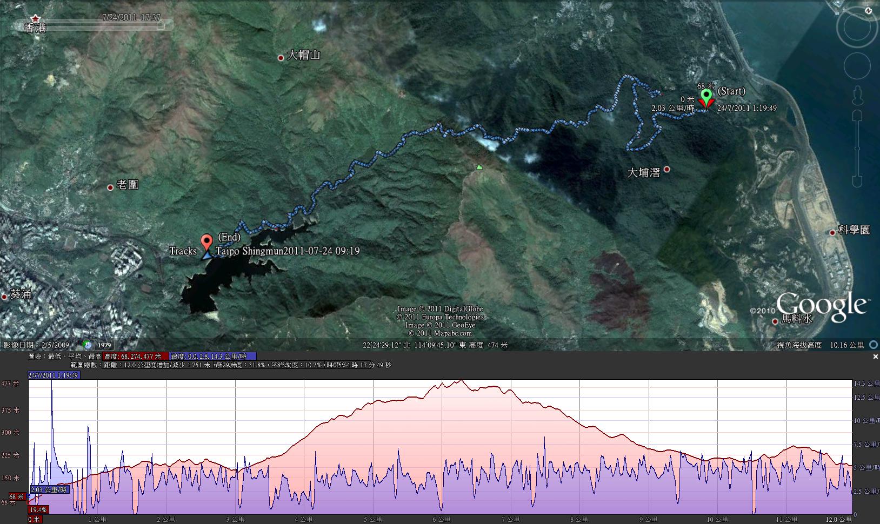Click the '0 米' distance label near Start
Screen dimensions: 880x524
coord(687,99)
